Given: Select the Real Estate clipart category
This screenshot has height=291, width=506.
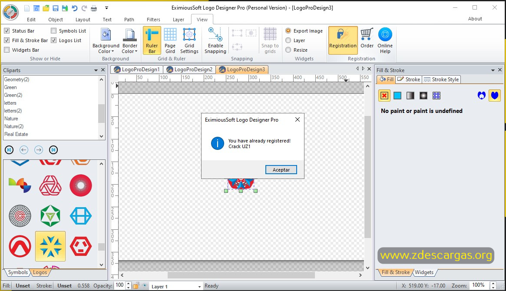Looking at the screenshot, I should (x=16, y=134).
